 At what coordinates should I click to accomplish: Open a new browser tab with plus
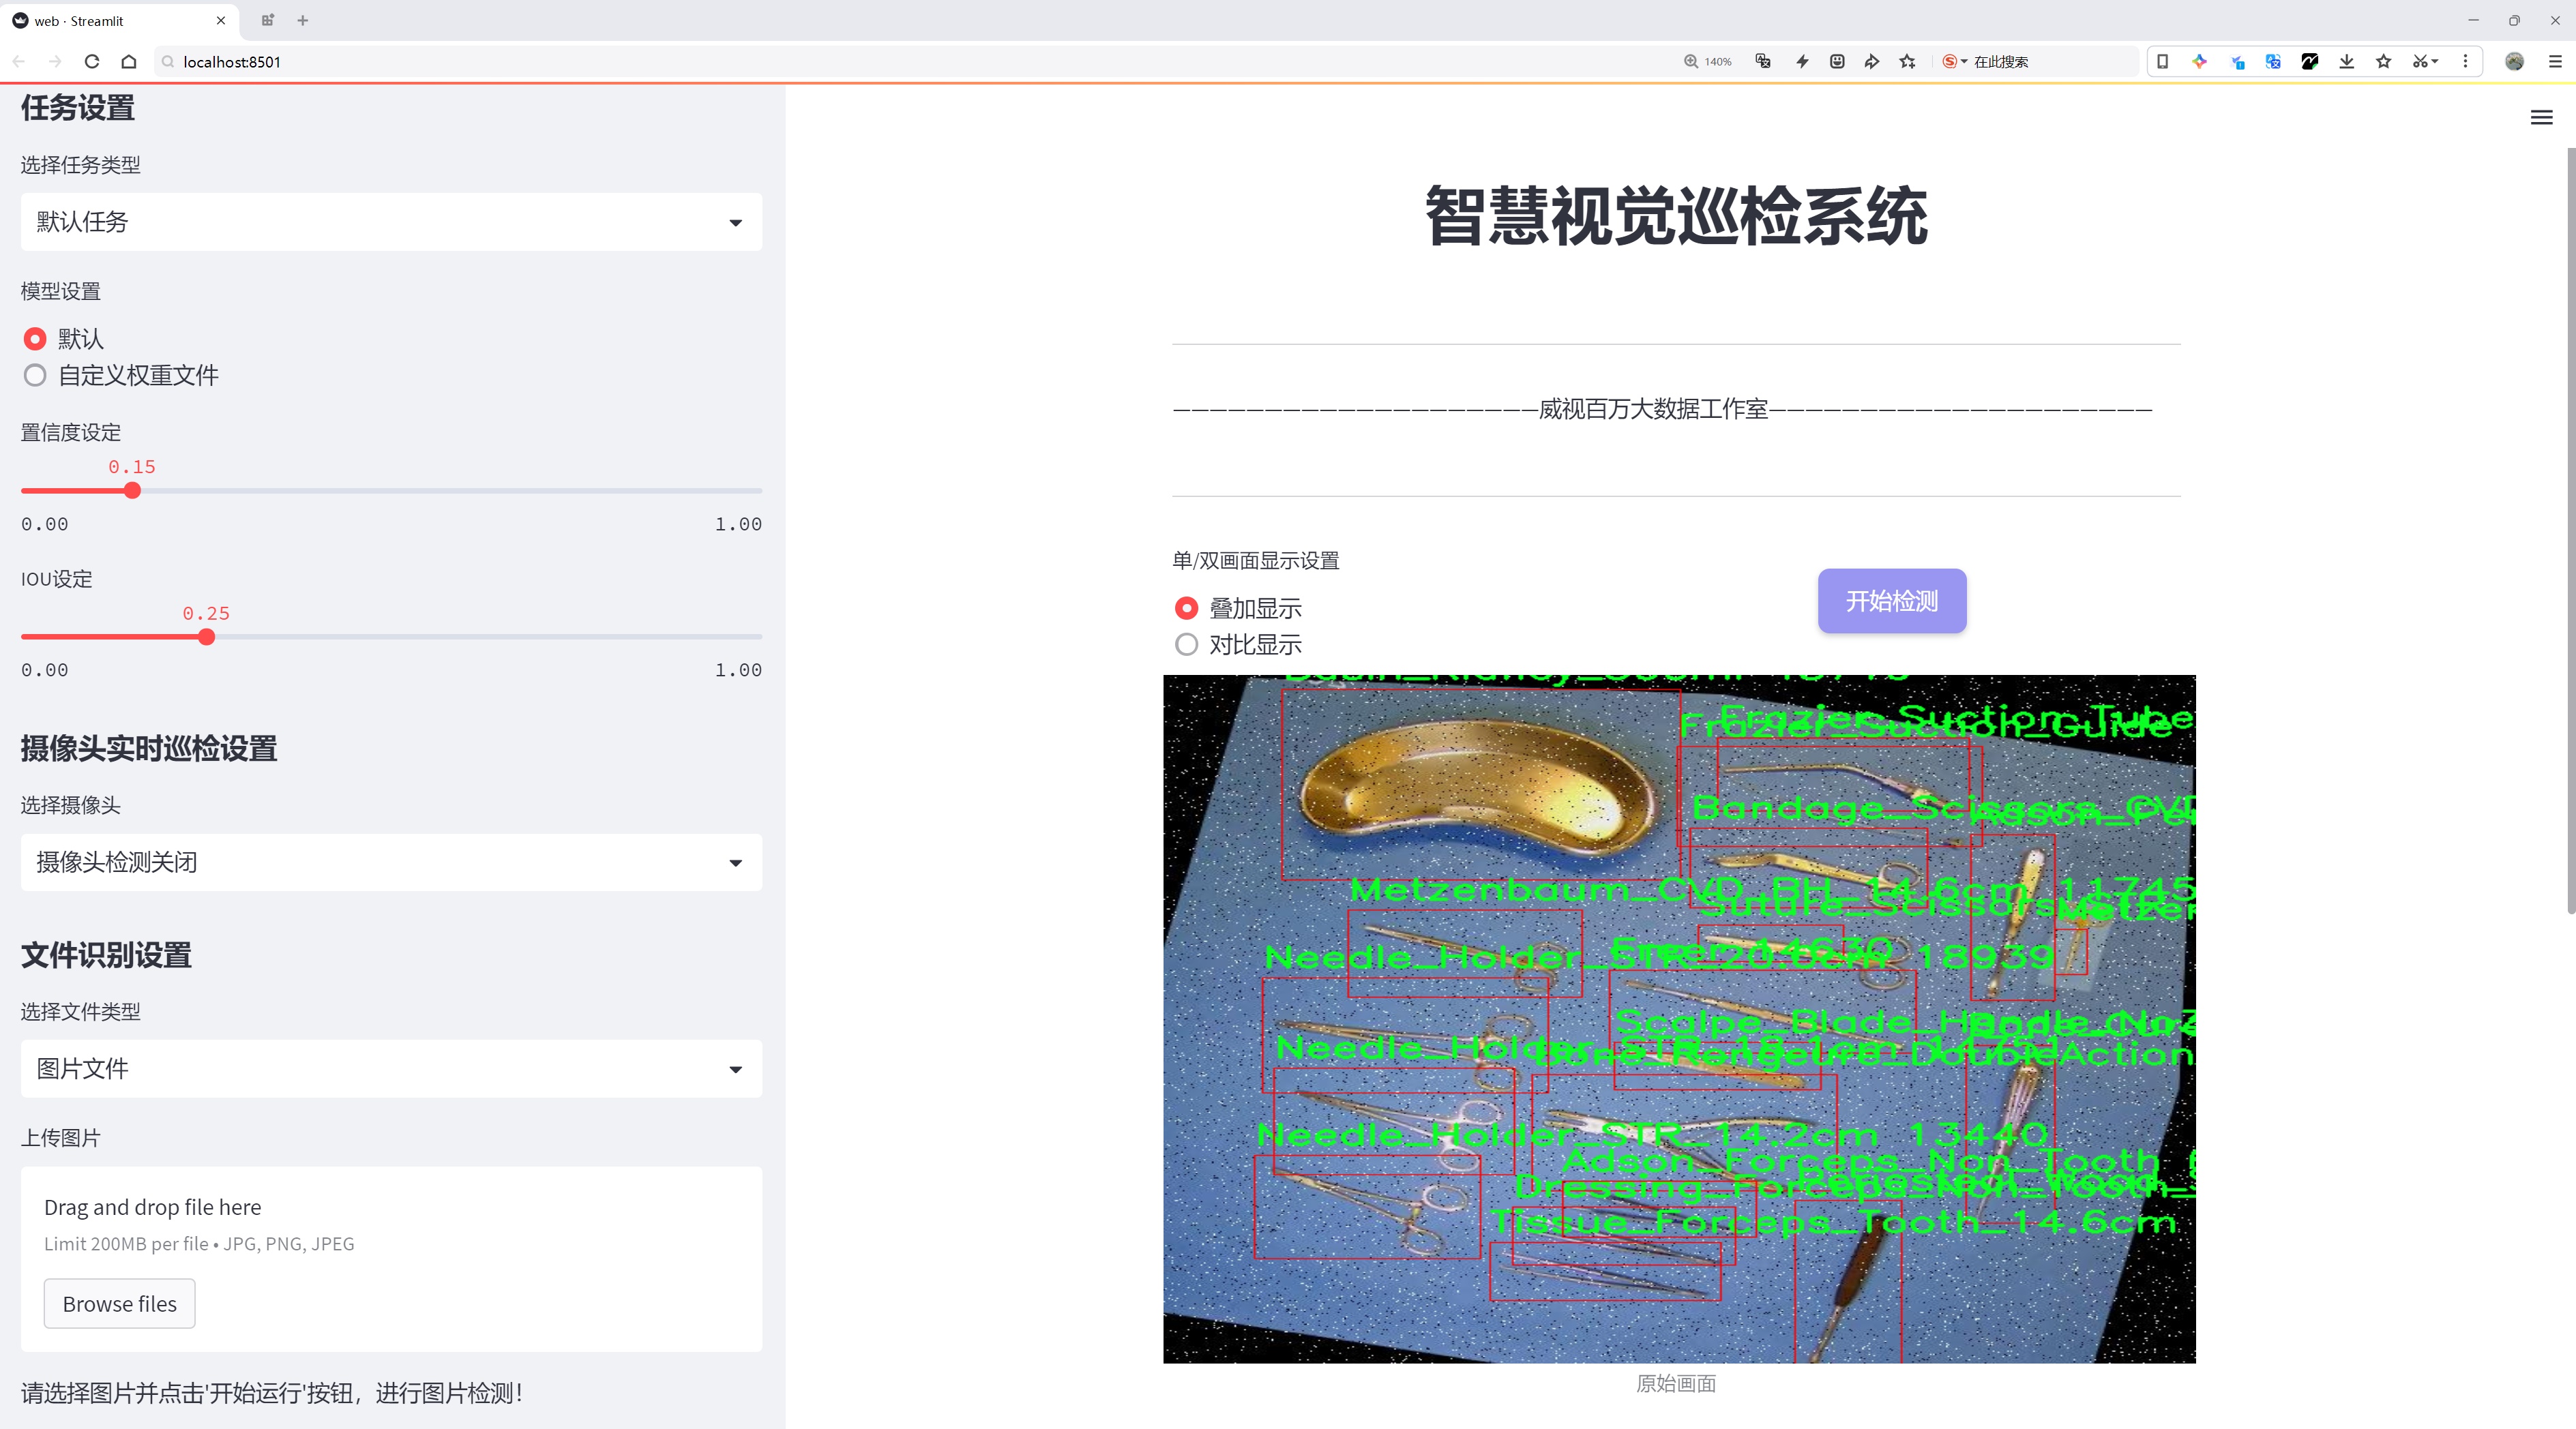point(303,20)
